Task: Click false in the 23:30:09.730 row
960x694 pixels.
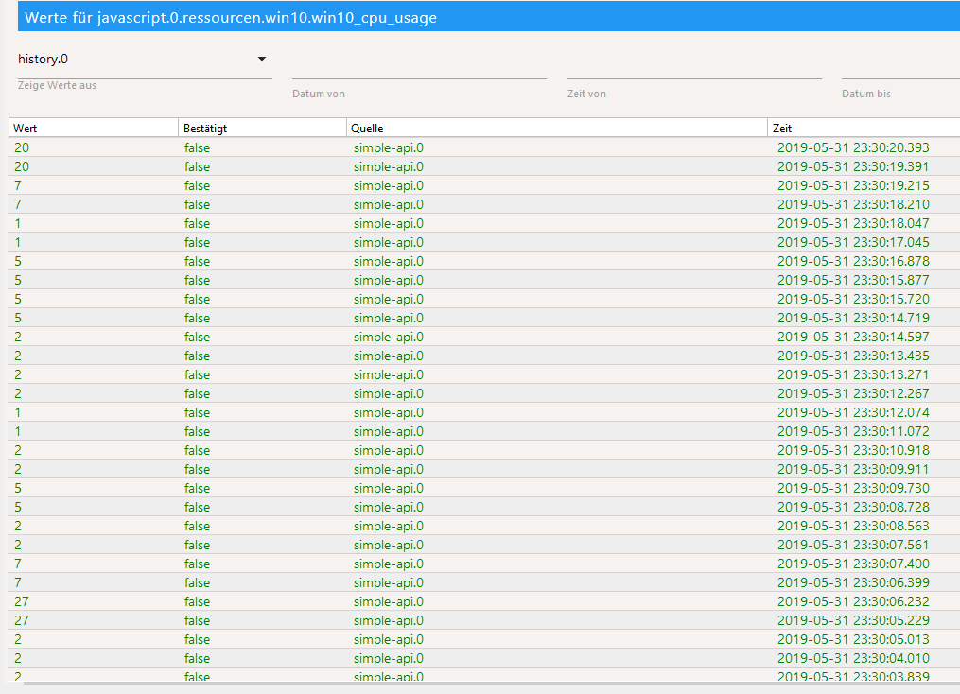Action: click(x=197, y=489)
